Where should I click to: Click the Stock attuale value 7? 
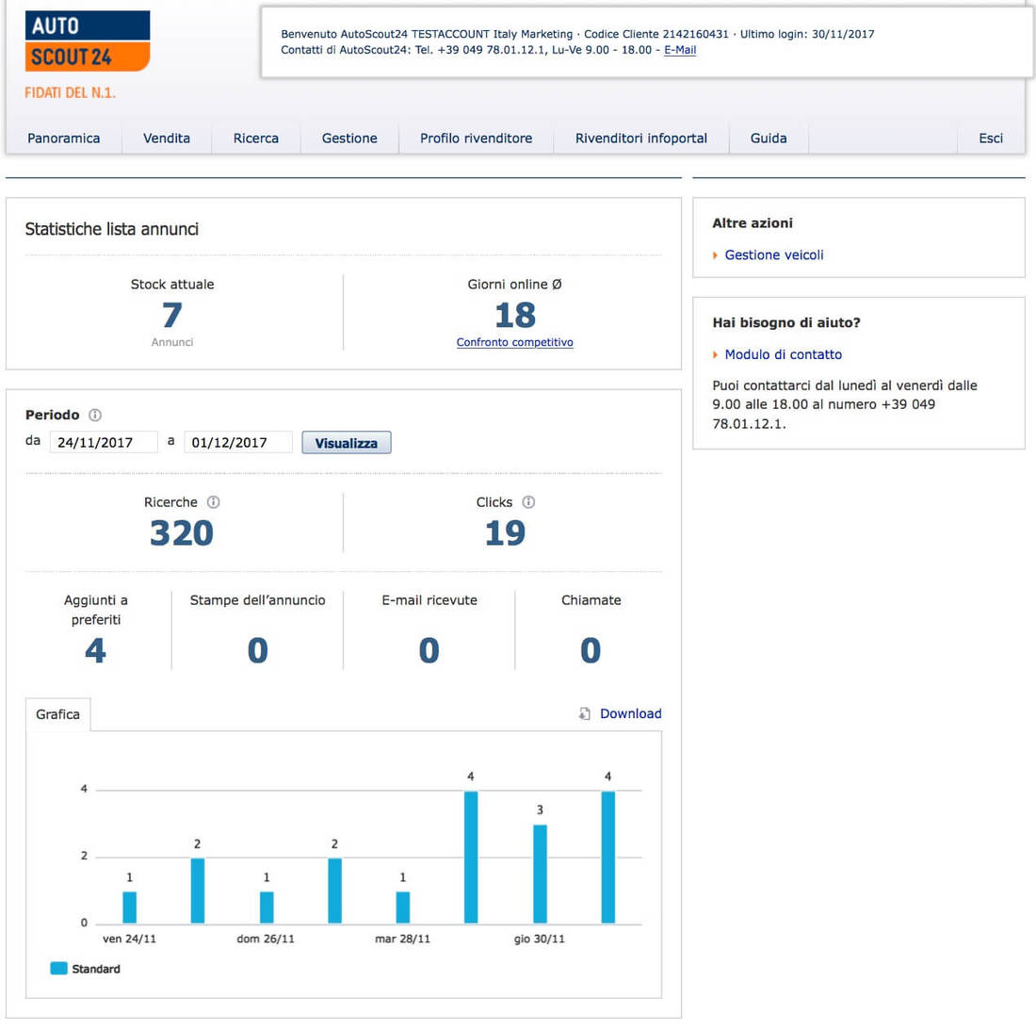click(172, 315)
